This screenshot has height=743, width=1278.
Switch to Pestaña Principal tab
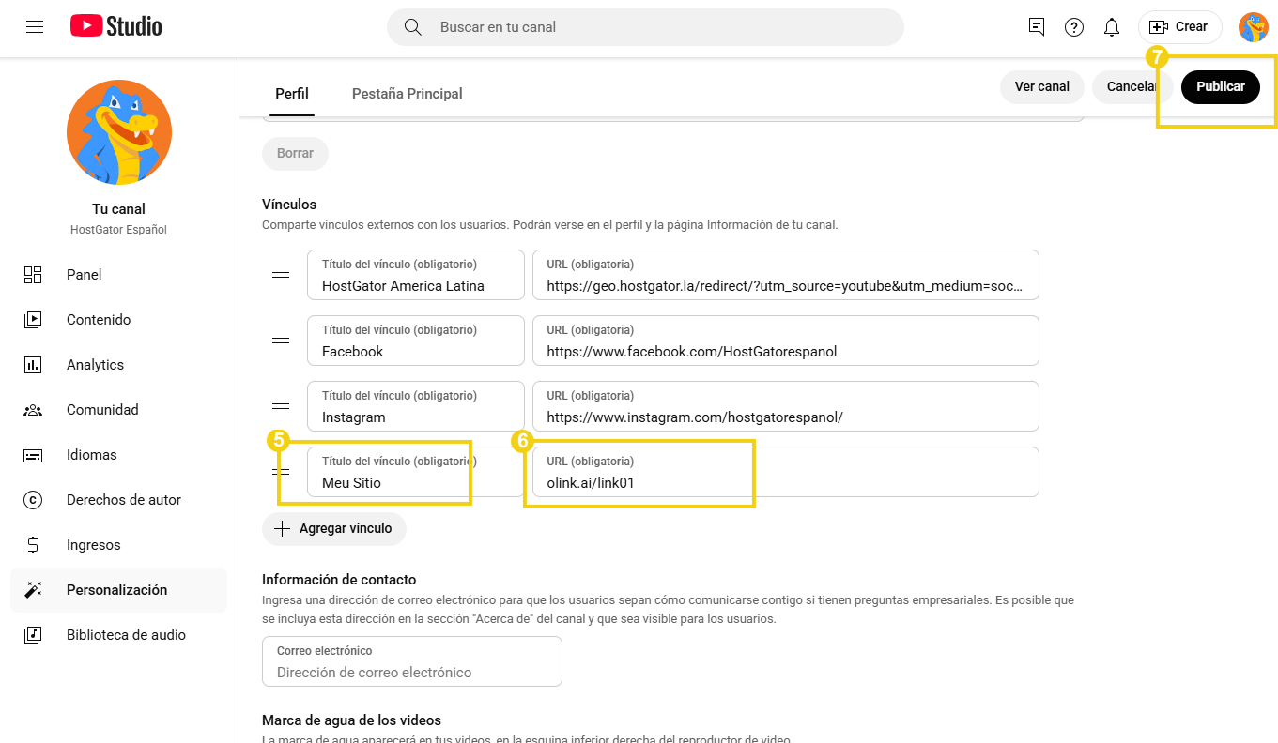coord(407,94)
